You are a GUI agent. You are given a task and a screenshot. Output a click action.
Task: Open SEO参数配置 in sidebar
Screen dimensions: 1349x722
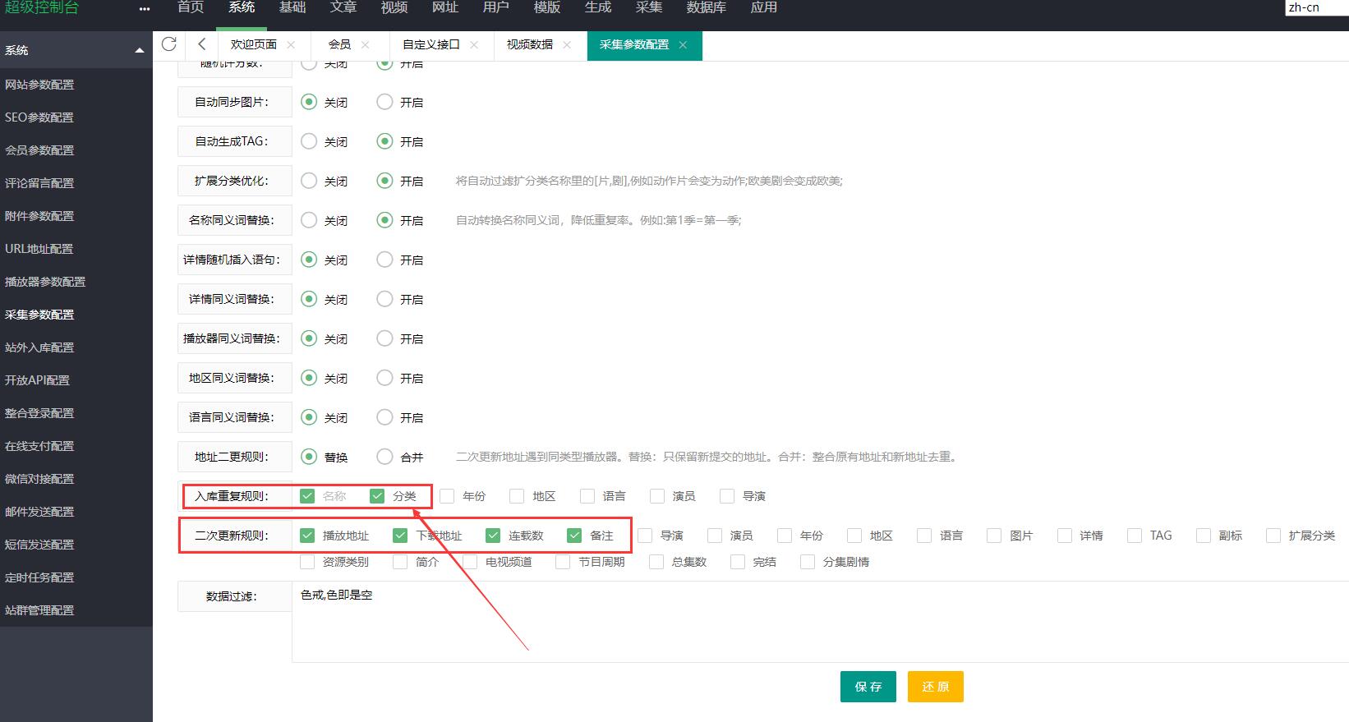tap(39, 117)
